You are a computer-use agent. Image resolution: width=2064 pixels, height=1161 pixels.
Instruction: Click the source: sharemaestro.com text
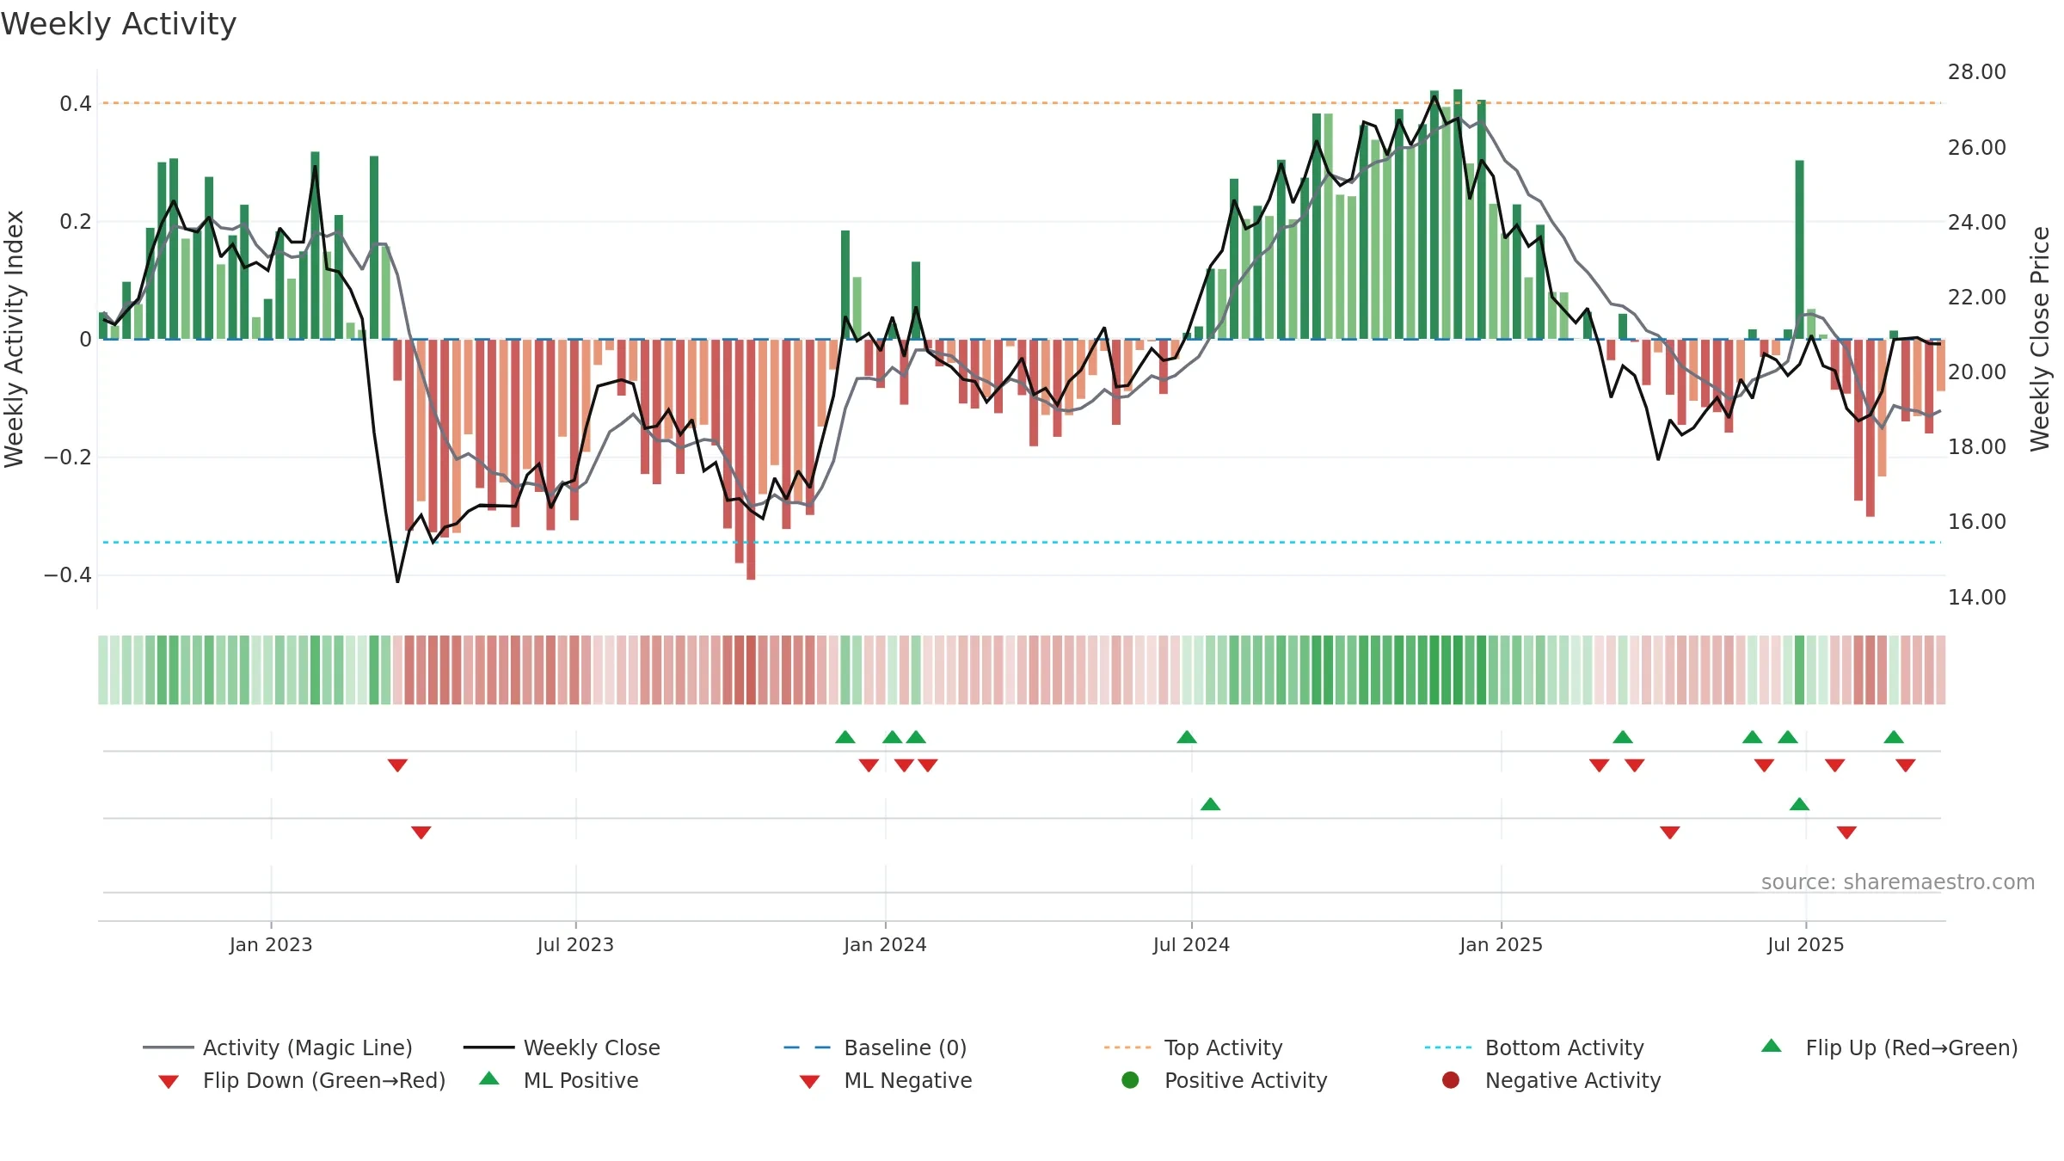click(1898, 881)
